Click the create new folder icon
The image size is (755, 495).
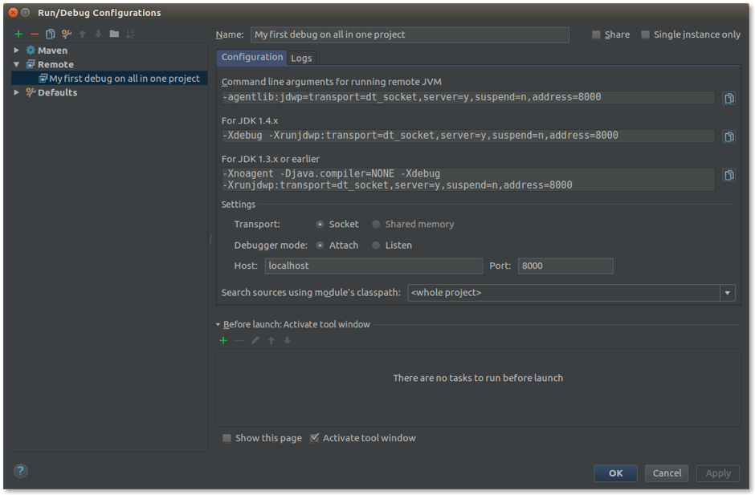(114, 34)
